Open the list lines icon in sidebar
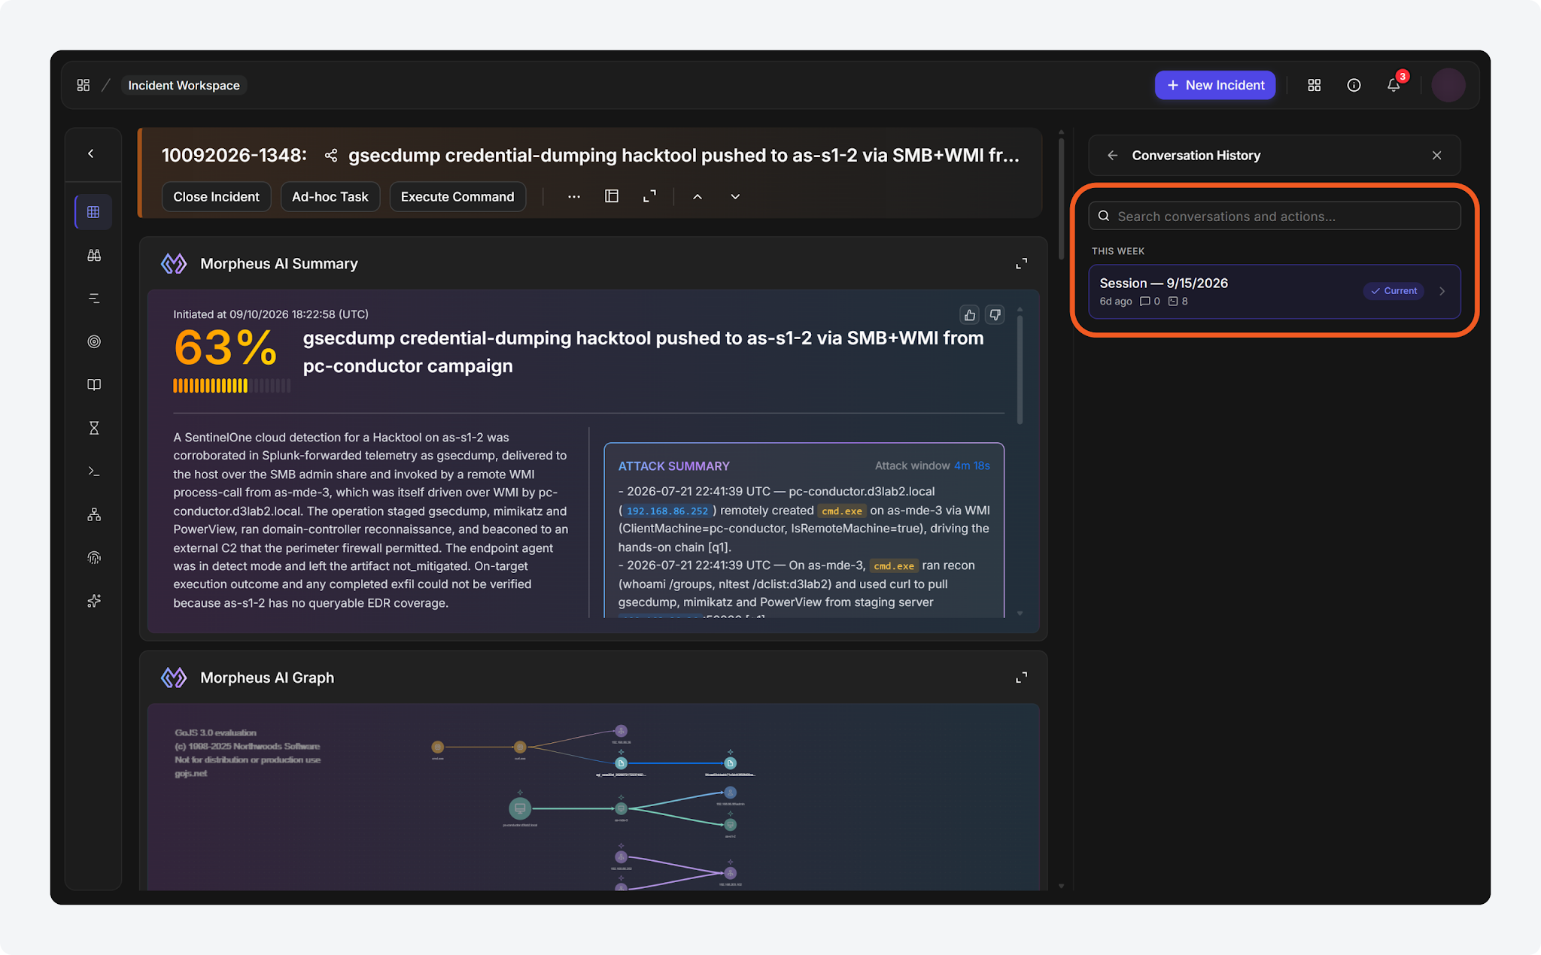The width and height of the screenshot is (1541, 955). pos(93,299)
